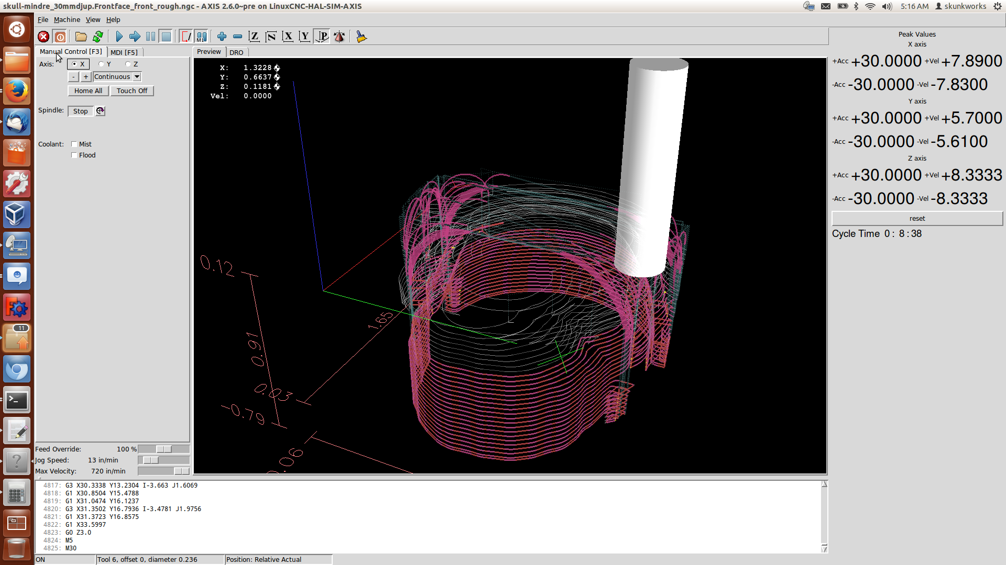The width and height of the screenshot is (1006, 565).
Task: Select the Preview tab
Action: tap(209, 52)
